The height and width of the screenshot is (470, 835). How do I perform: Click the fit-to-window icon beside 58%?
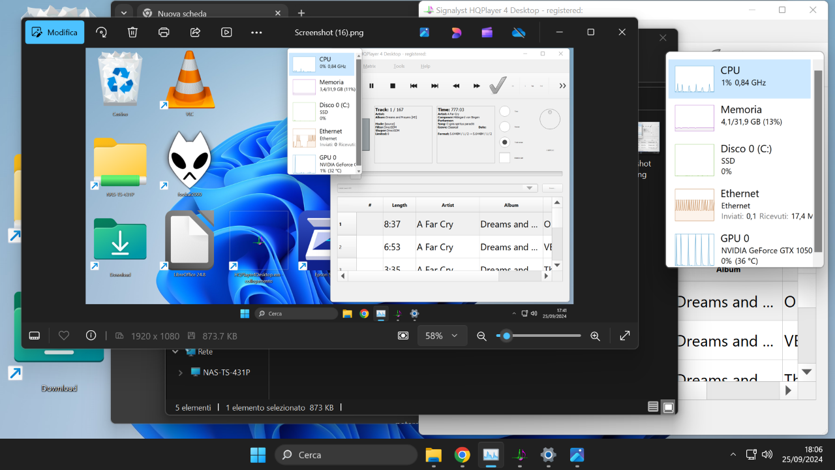pyautogui.click(x=404, y=336)
